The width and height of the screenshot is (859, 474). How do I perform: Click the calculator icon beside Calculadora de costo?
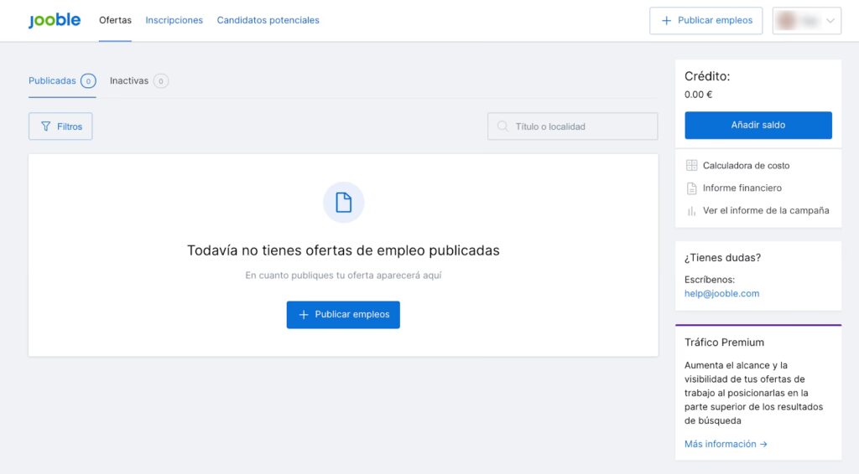691,166
